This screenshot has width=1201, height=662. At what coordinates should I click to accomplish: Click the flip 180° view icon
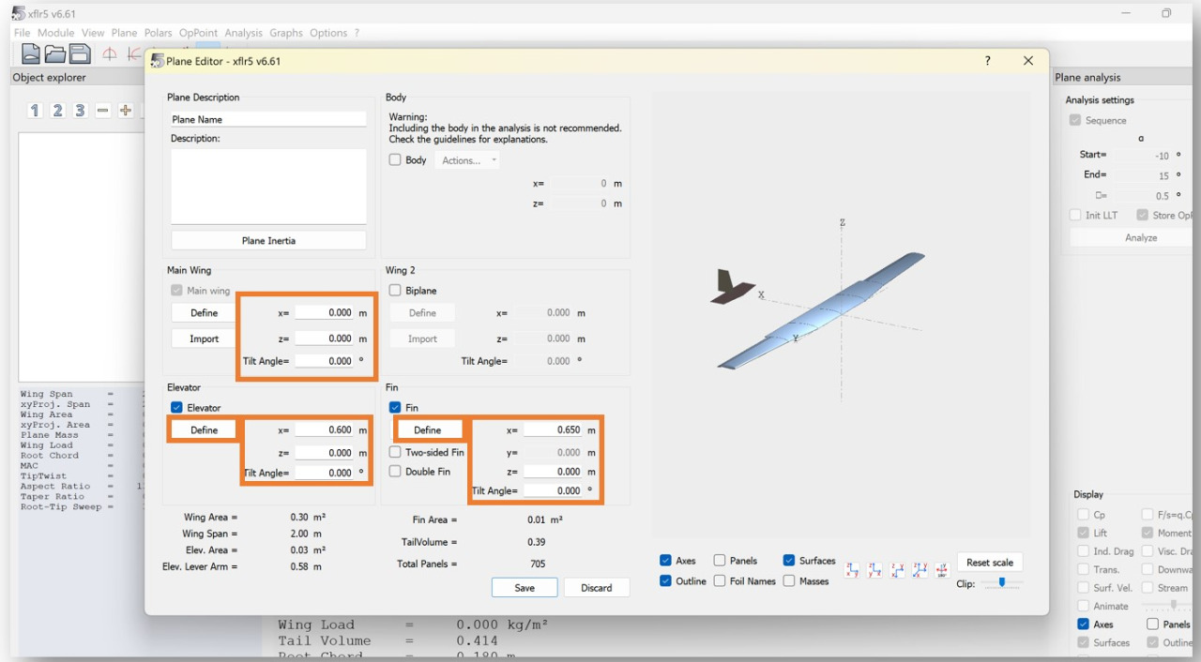click(942, 570)
